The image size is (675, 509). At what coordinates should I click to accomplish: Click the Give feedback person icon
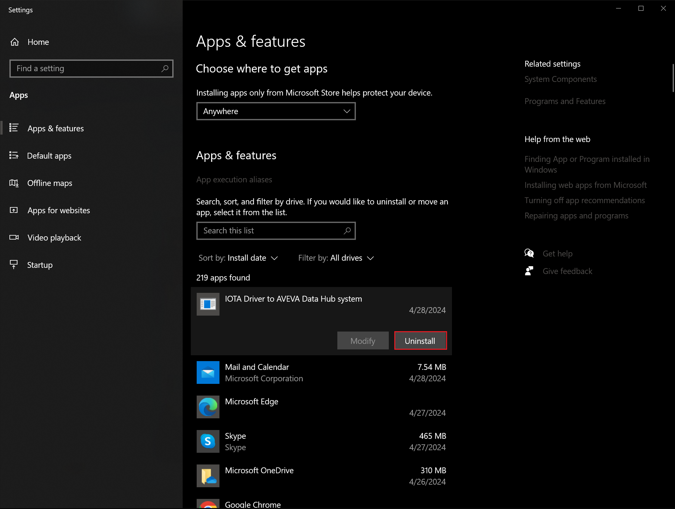529,271
